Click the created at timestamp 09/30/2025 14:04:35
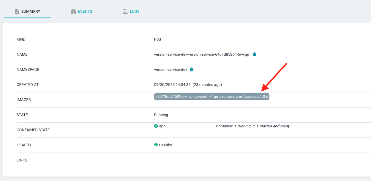The width and height of the screenshot is (371, 181). 172,85
